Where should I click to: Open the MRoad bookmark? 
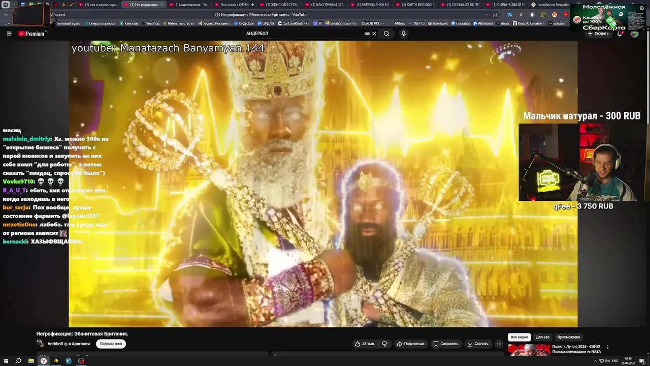(x=400, y=23)
